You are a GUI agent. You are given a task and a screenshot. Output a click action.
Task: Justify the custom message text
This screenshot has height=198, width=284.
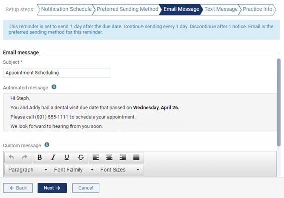[x=136, y=157]
